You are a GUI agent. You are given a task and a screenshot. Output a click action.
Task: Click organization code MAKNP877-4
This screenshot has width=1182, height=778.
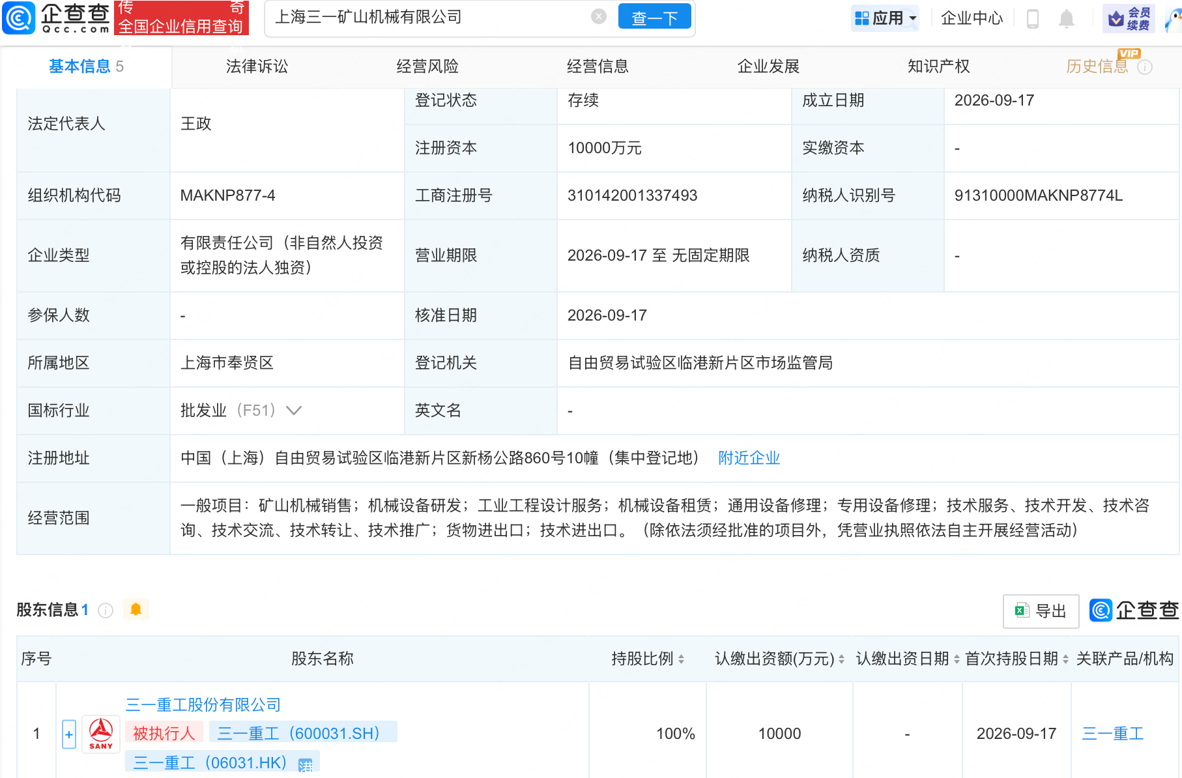click(227, 195)
